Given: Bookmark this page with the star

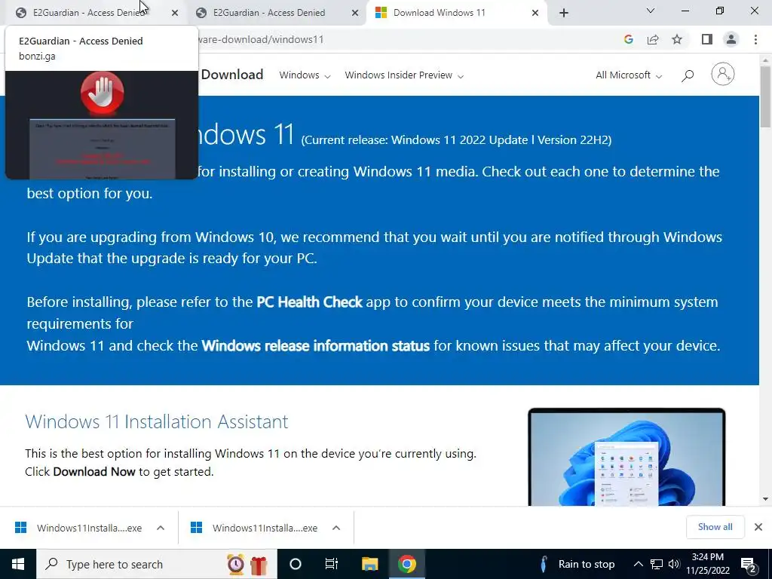Looking at the screenshot, I should 678,39.
